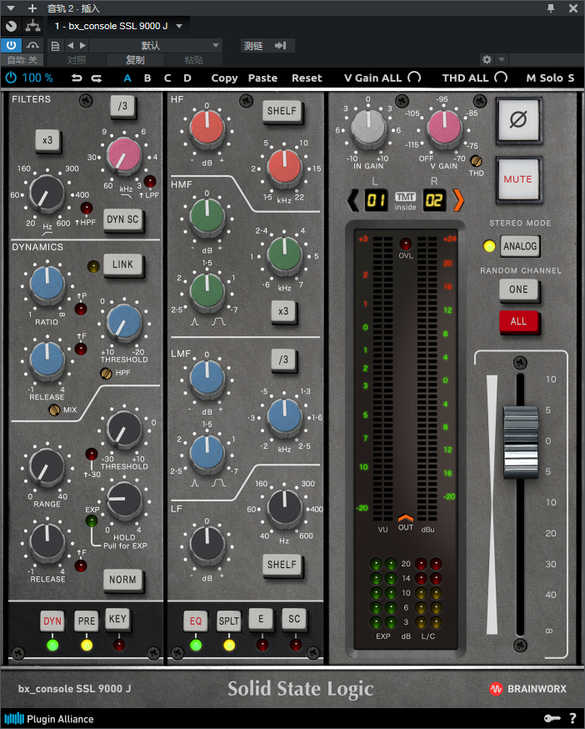Click the OUT meter selector arrow
Viewport: 585px width, 729px height.
coord(405,518)
